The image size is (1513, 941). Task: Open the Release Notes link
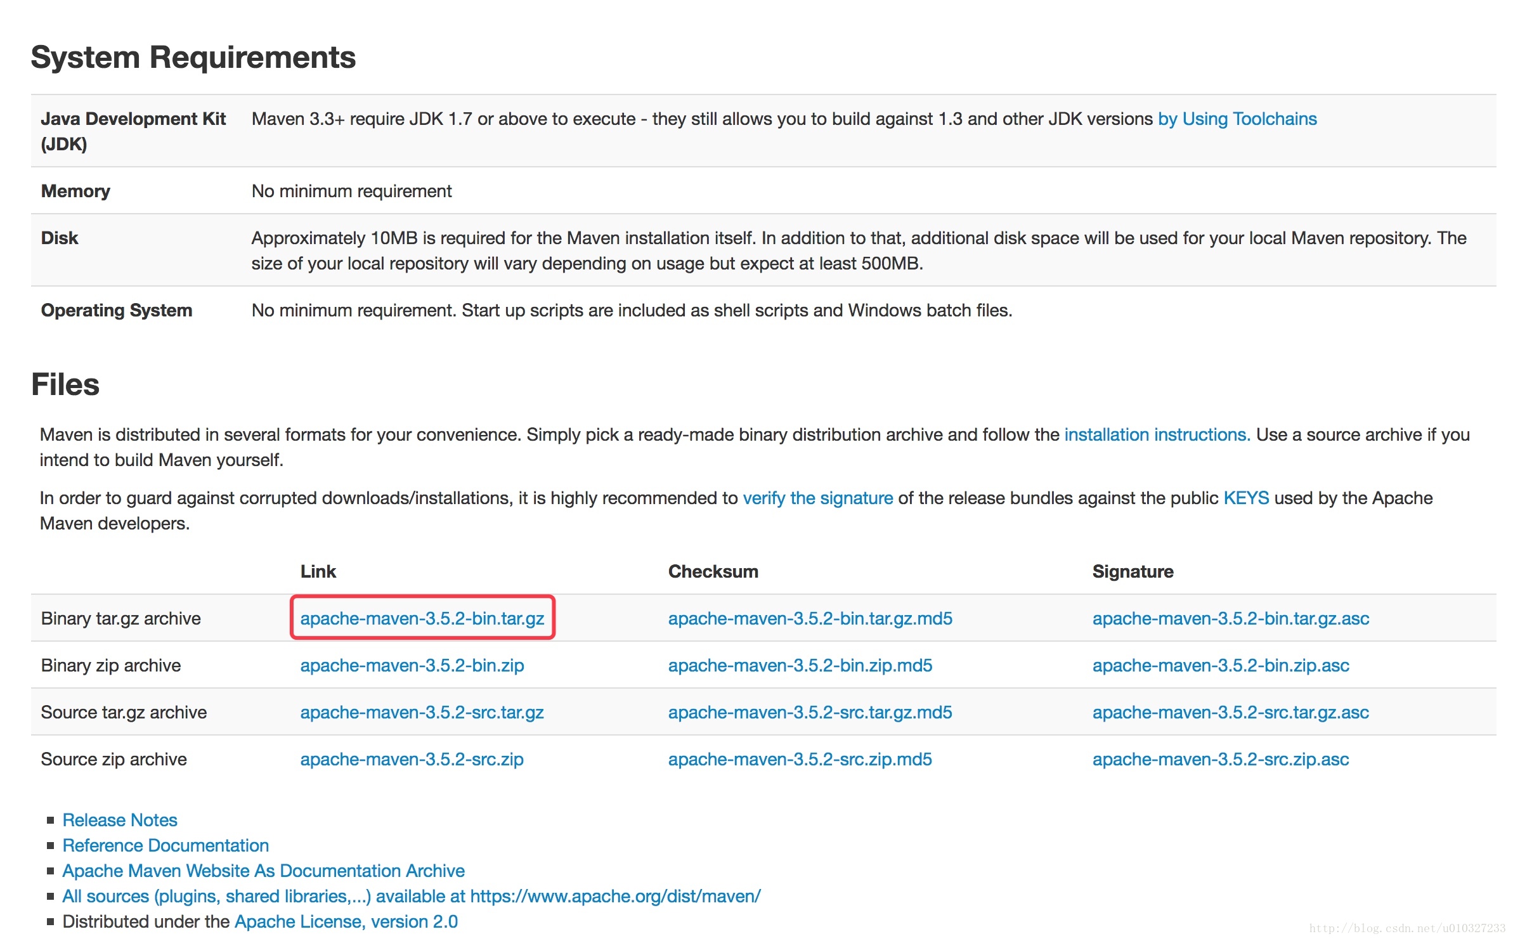[120, 820]
